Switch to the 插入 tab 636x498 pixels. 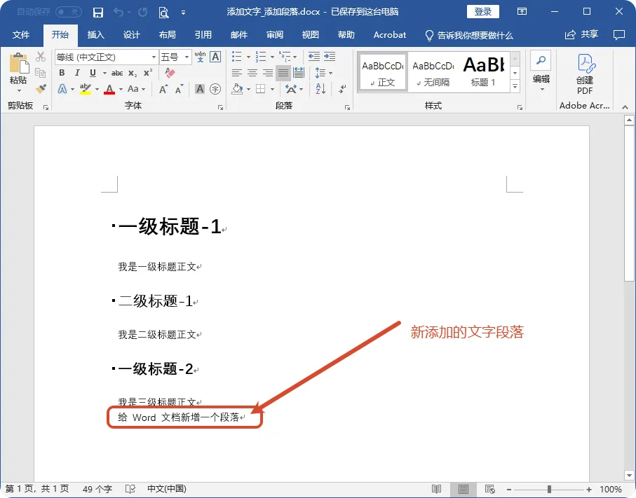(96, 35)
